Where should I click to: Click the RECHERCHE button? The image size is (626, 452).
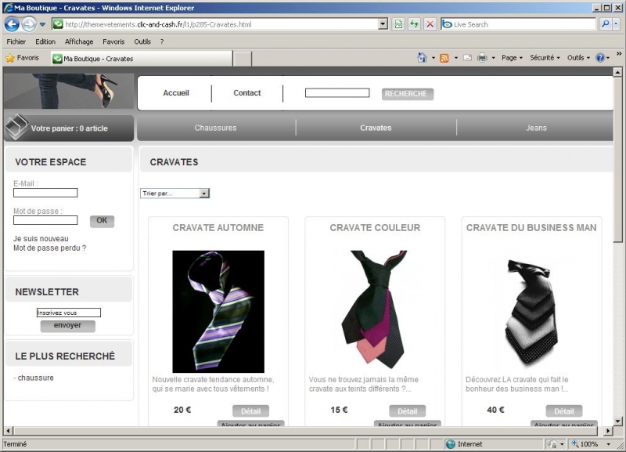point(407,94)
